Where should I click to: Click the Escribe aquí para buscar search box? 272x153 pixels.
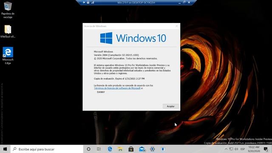[x=47, y=149]
